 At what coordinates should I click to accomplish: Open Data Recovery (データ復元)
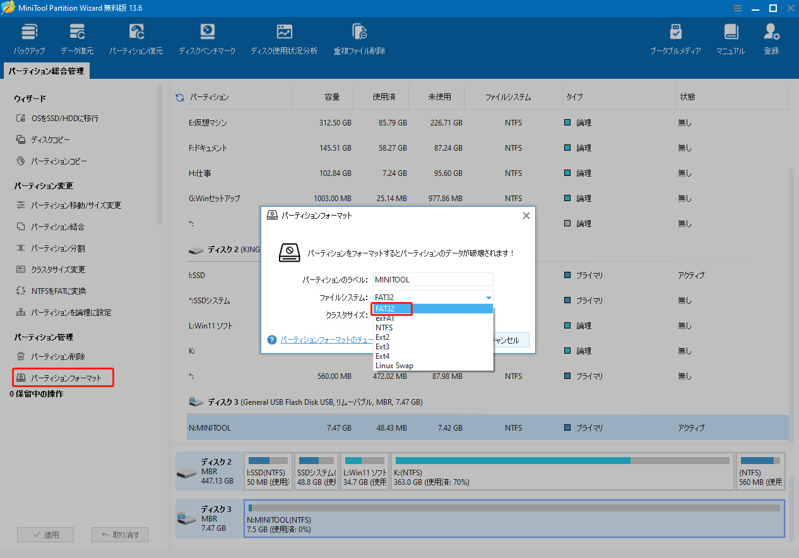point(77,39)
